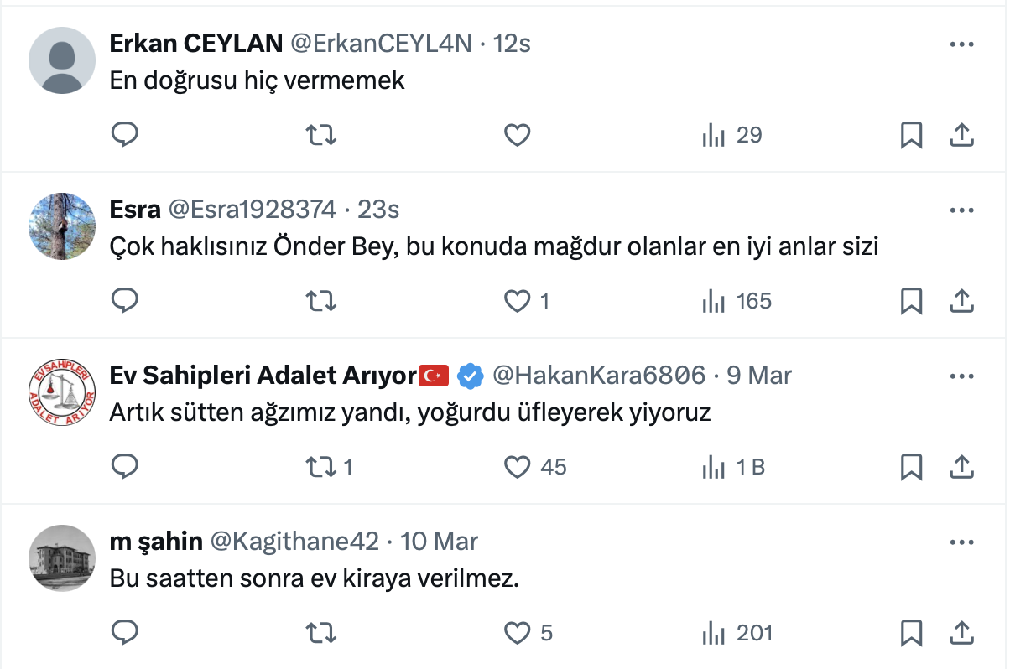
Task: Share Ev Sahipleri Adalet Arıyor's tweet
Action: (x=961, y=467)
